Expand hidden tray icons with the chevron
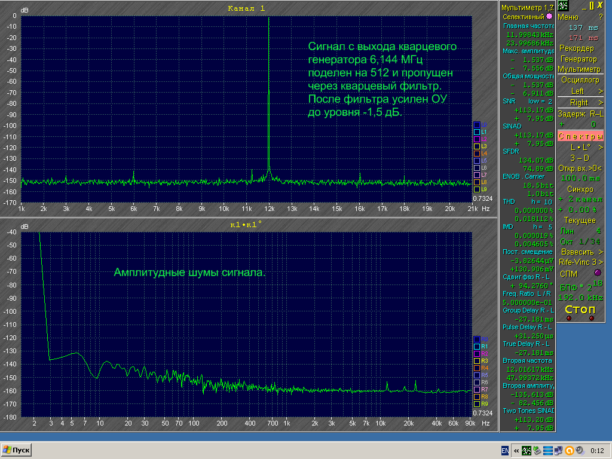 click(x=516, y=451)
